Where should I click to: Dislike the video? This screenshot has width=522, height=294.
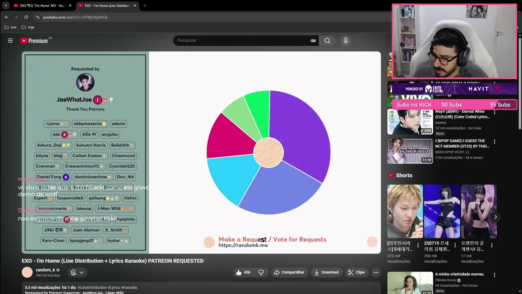(x=261, y=272)
